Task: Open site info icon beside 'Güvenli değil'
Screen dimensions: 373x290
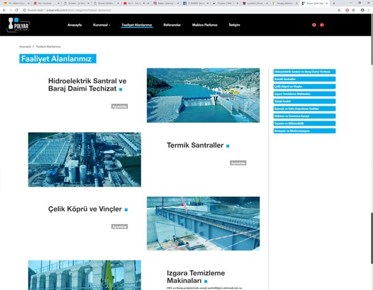Action: coord(24,10)
